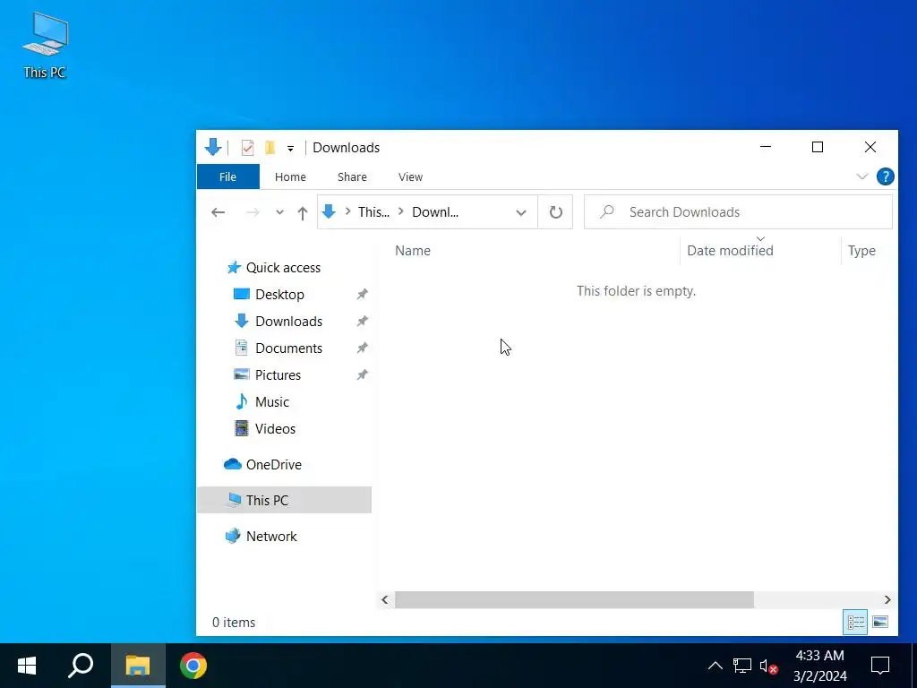This screenshot has width=917, height=688.
Task: Minimize the Downloads window
Action: point(766,147)
